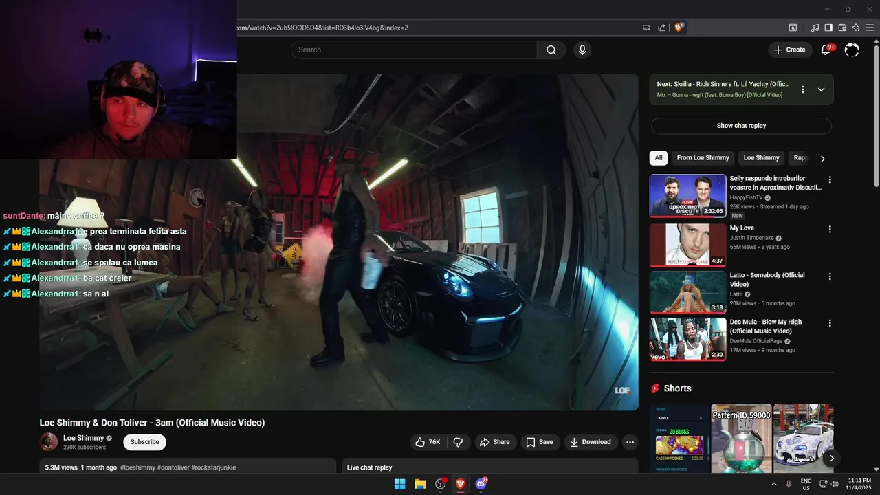Click the tab search icon in Brave toolbar
Screen dimensions: 880x495
[x=793, y=27]
